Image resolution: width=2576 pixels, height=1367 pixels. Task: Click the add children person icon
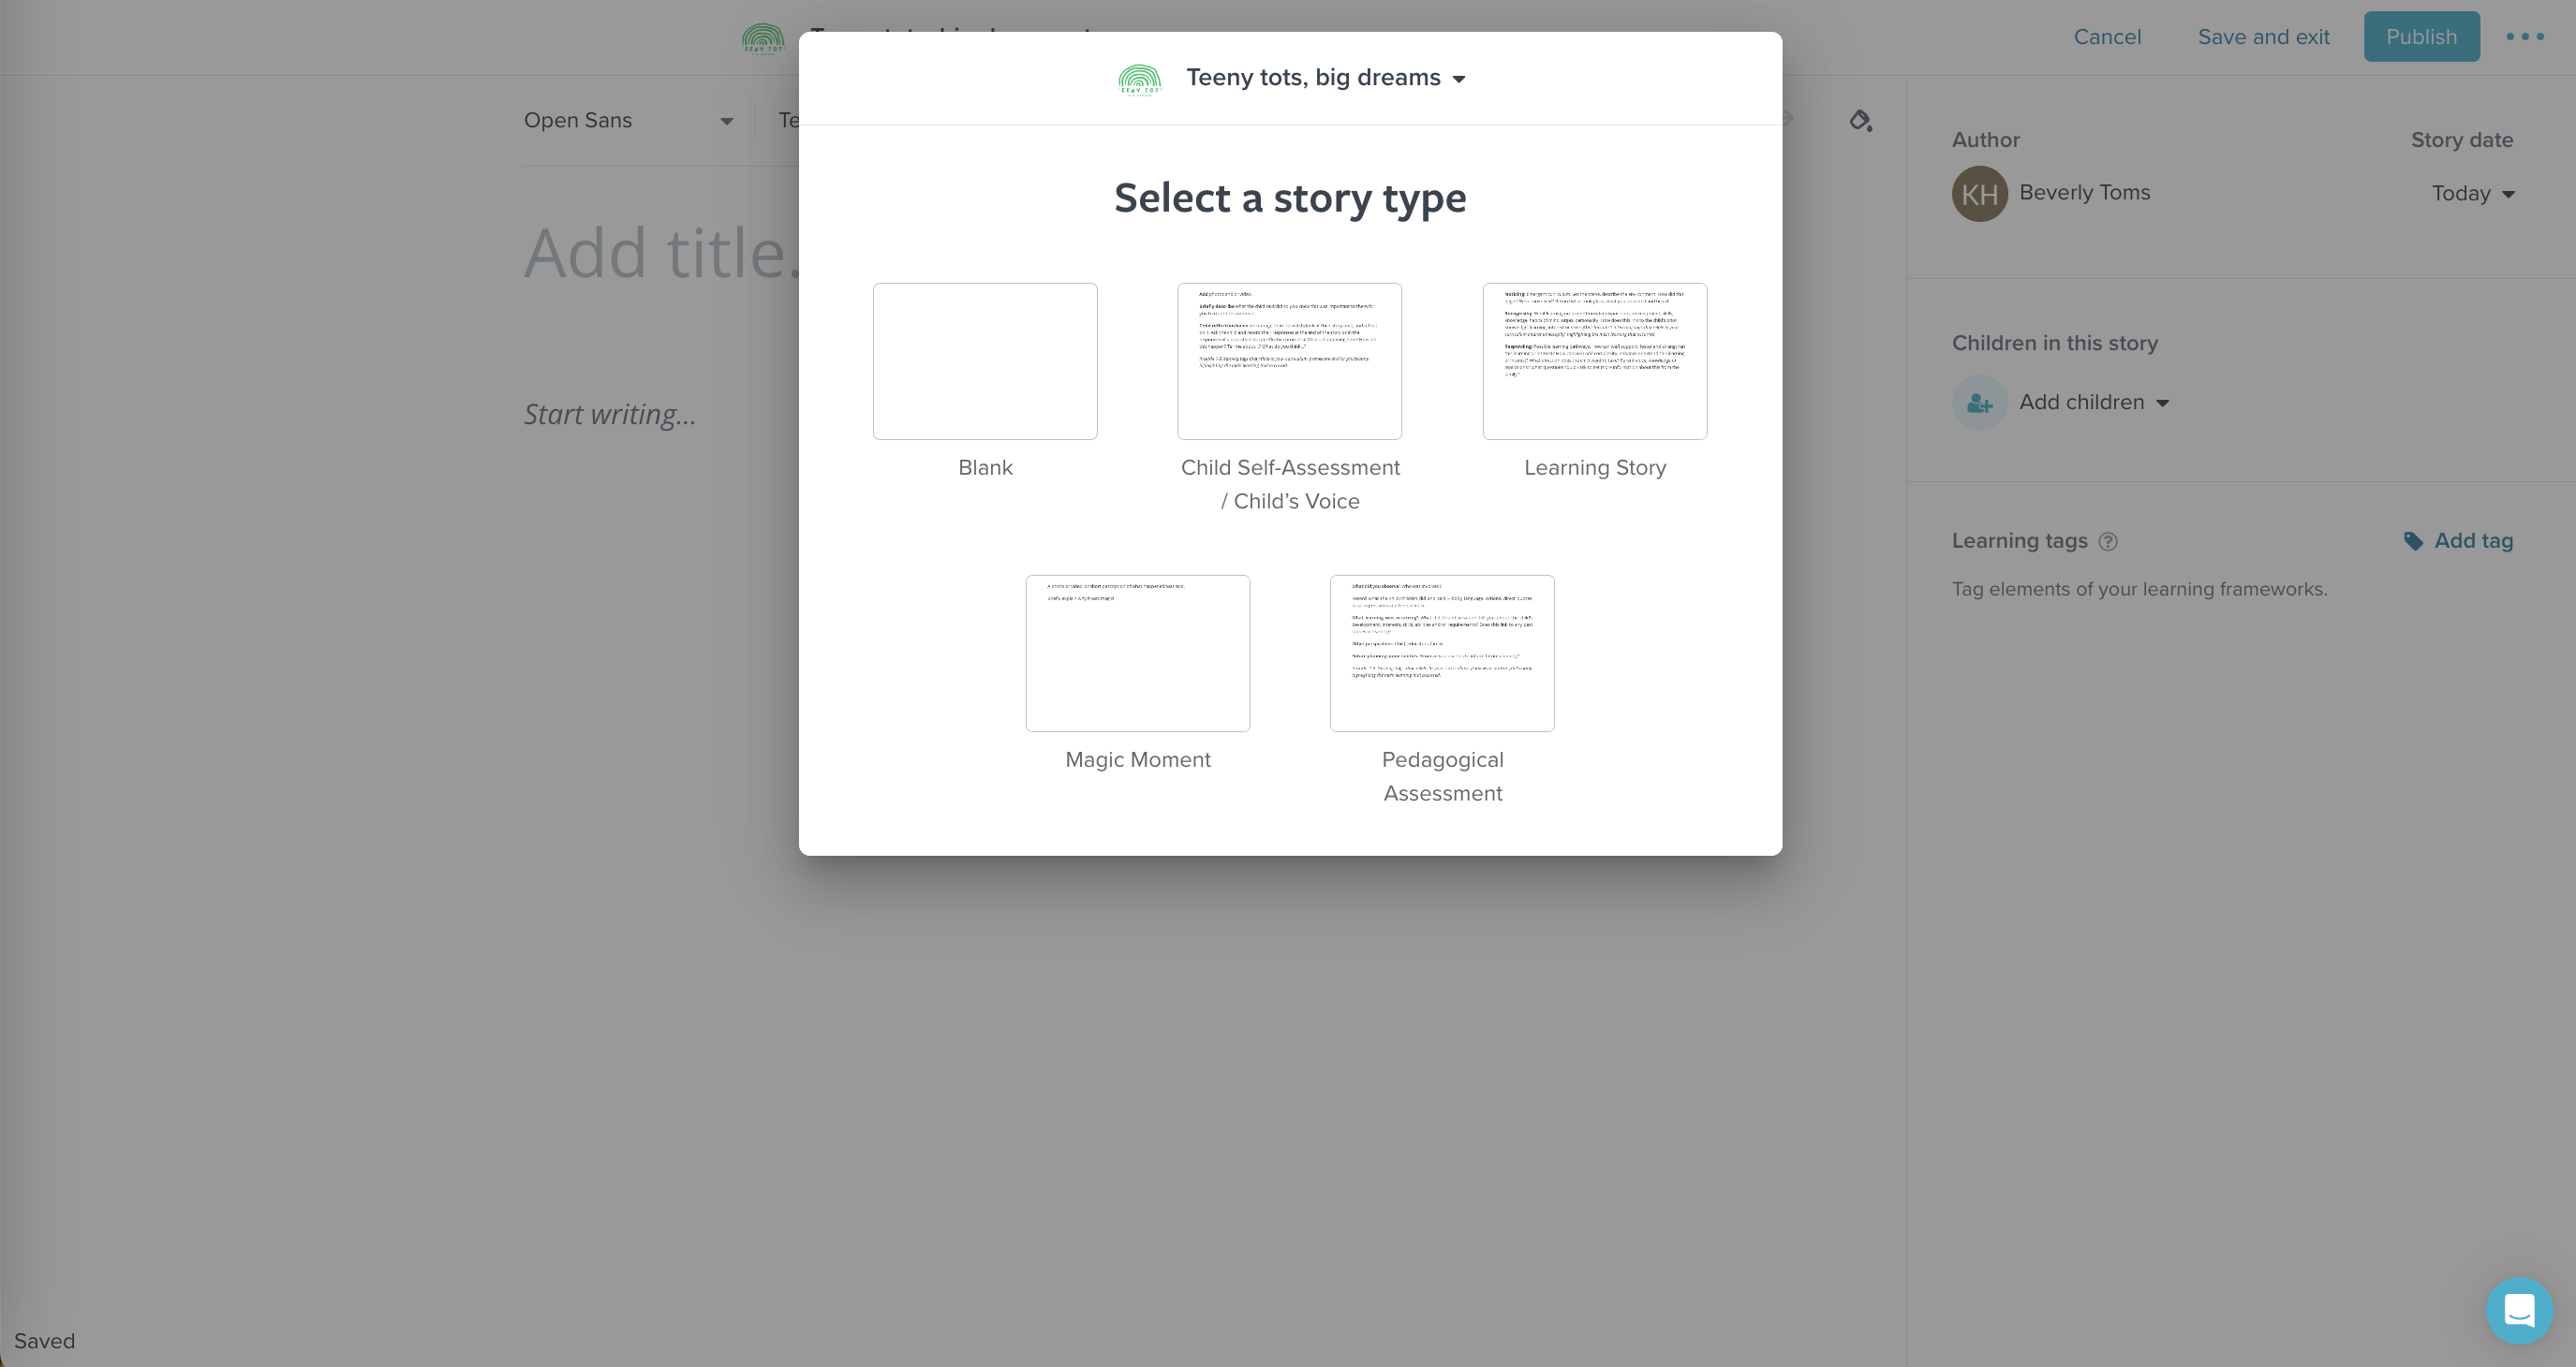(x=1979, y=403)
